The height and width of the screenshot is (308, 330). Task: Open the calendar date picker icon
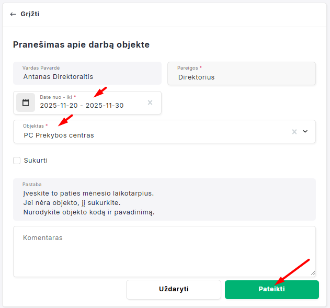pyautogui.click(x=25, y=102)
